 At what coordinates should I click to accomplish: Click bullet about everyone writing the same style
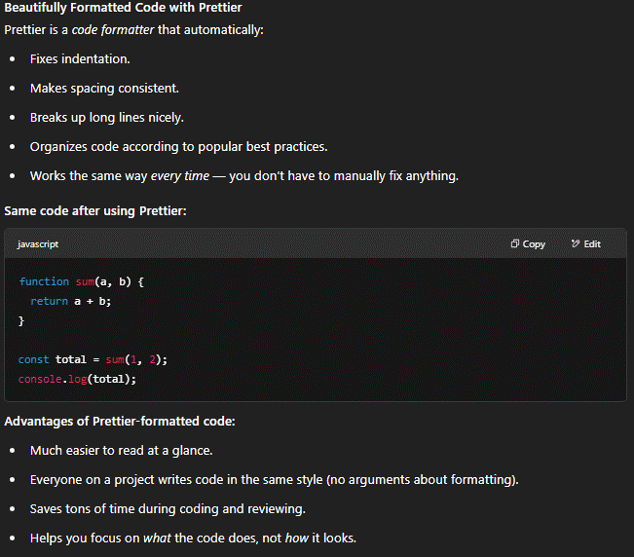tap(274, 480)
